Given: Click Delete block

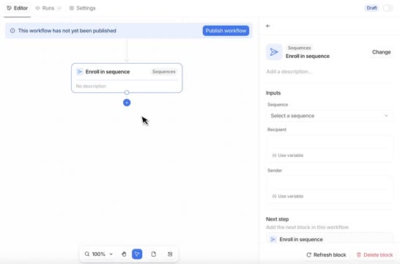Looking at the screenshot, I should (x=374, y=254).
